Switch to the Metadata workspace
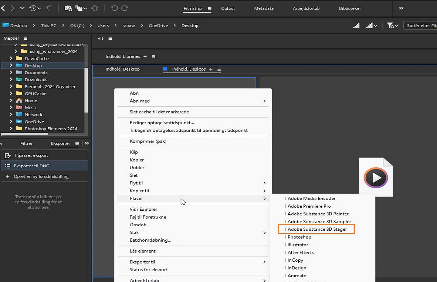This screenshot has height=282, width=437. pyautogui.click(x=264, y=8)
